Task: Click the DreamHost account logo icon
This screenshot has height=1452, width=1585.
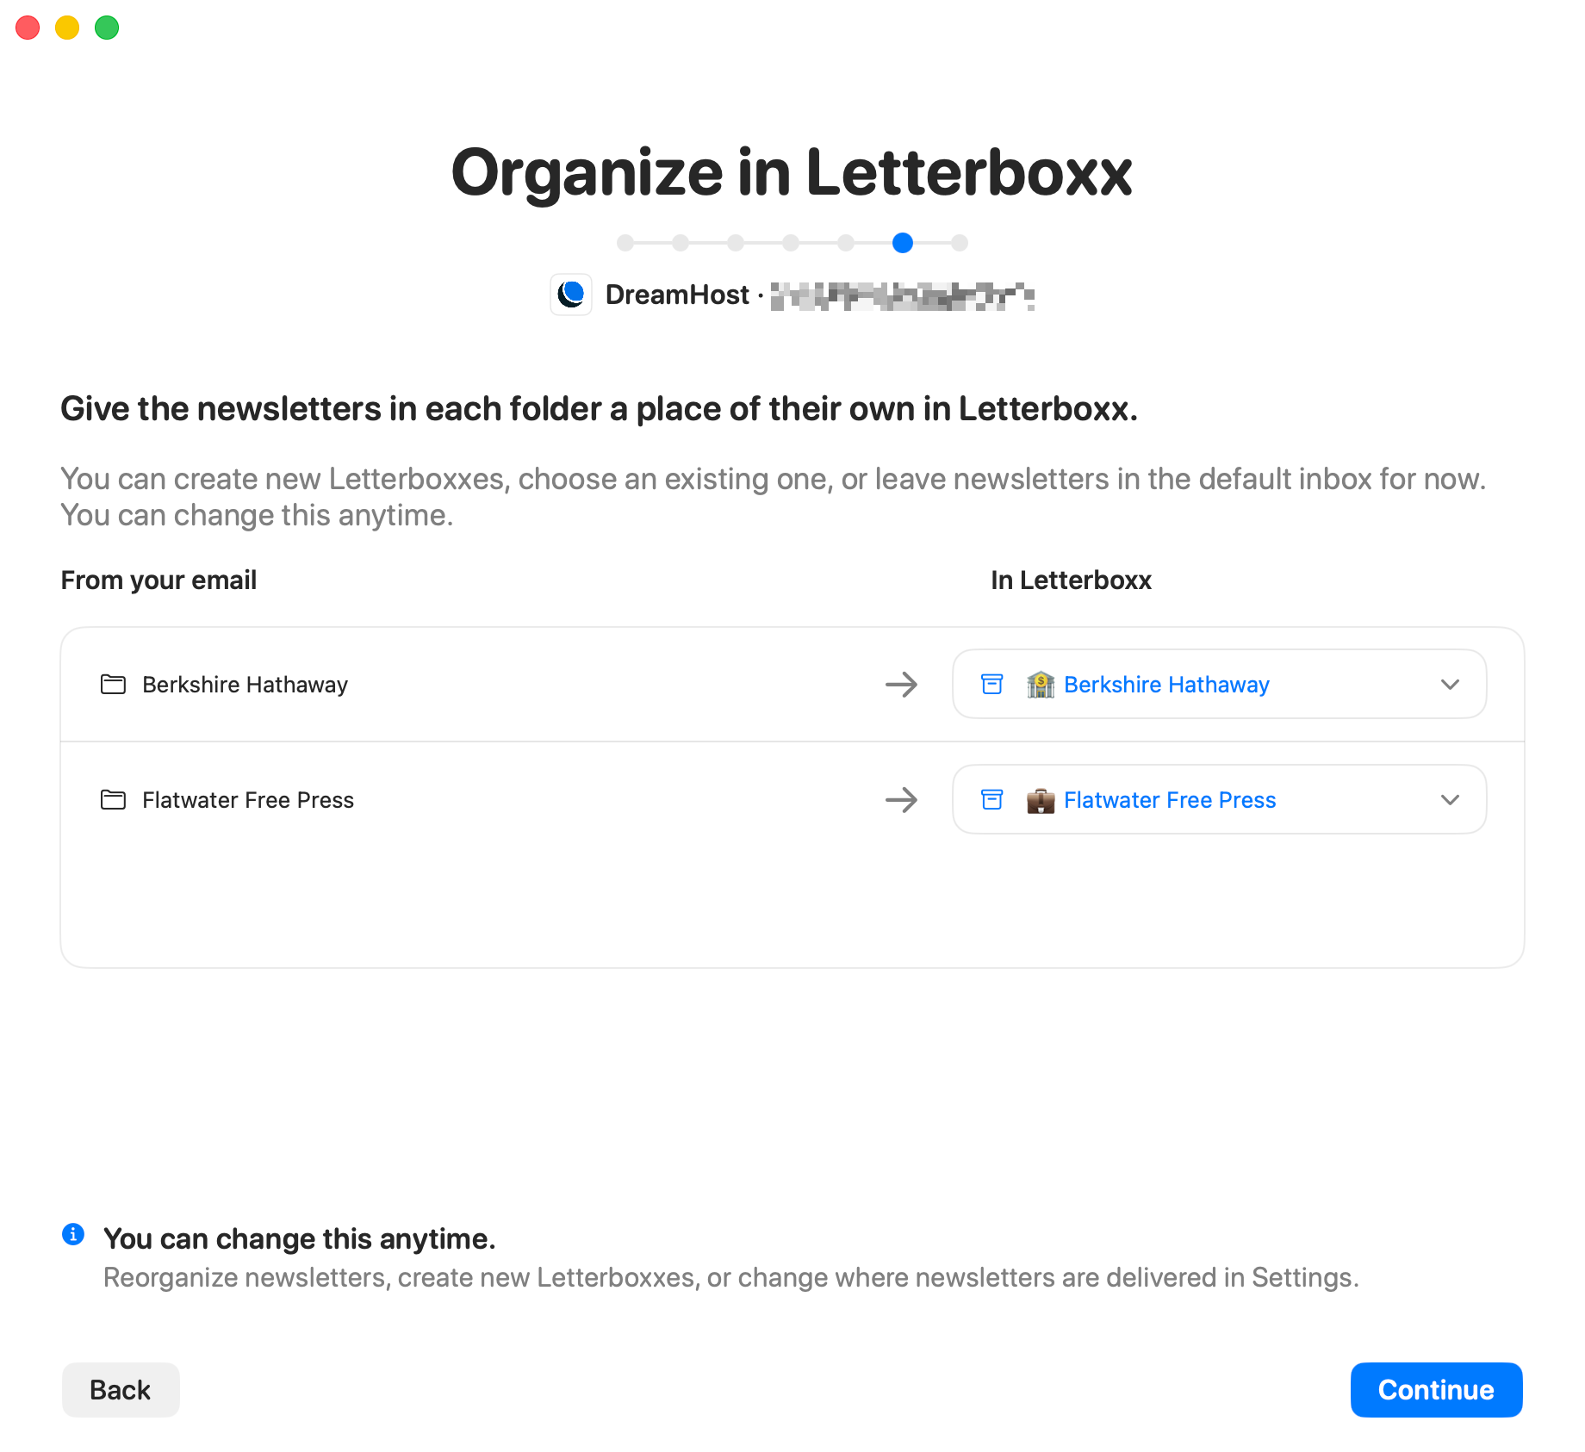Action: 571,295
